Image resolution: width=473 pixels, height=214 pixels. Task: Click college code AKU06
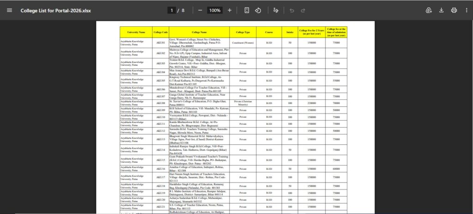[x=160, y=89]
